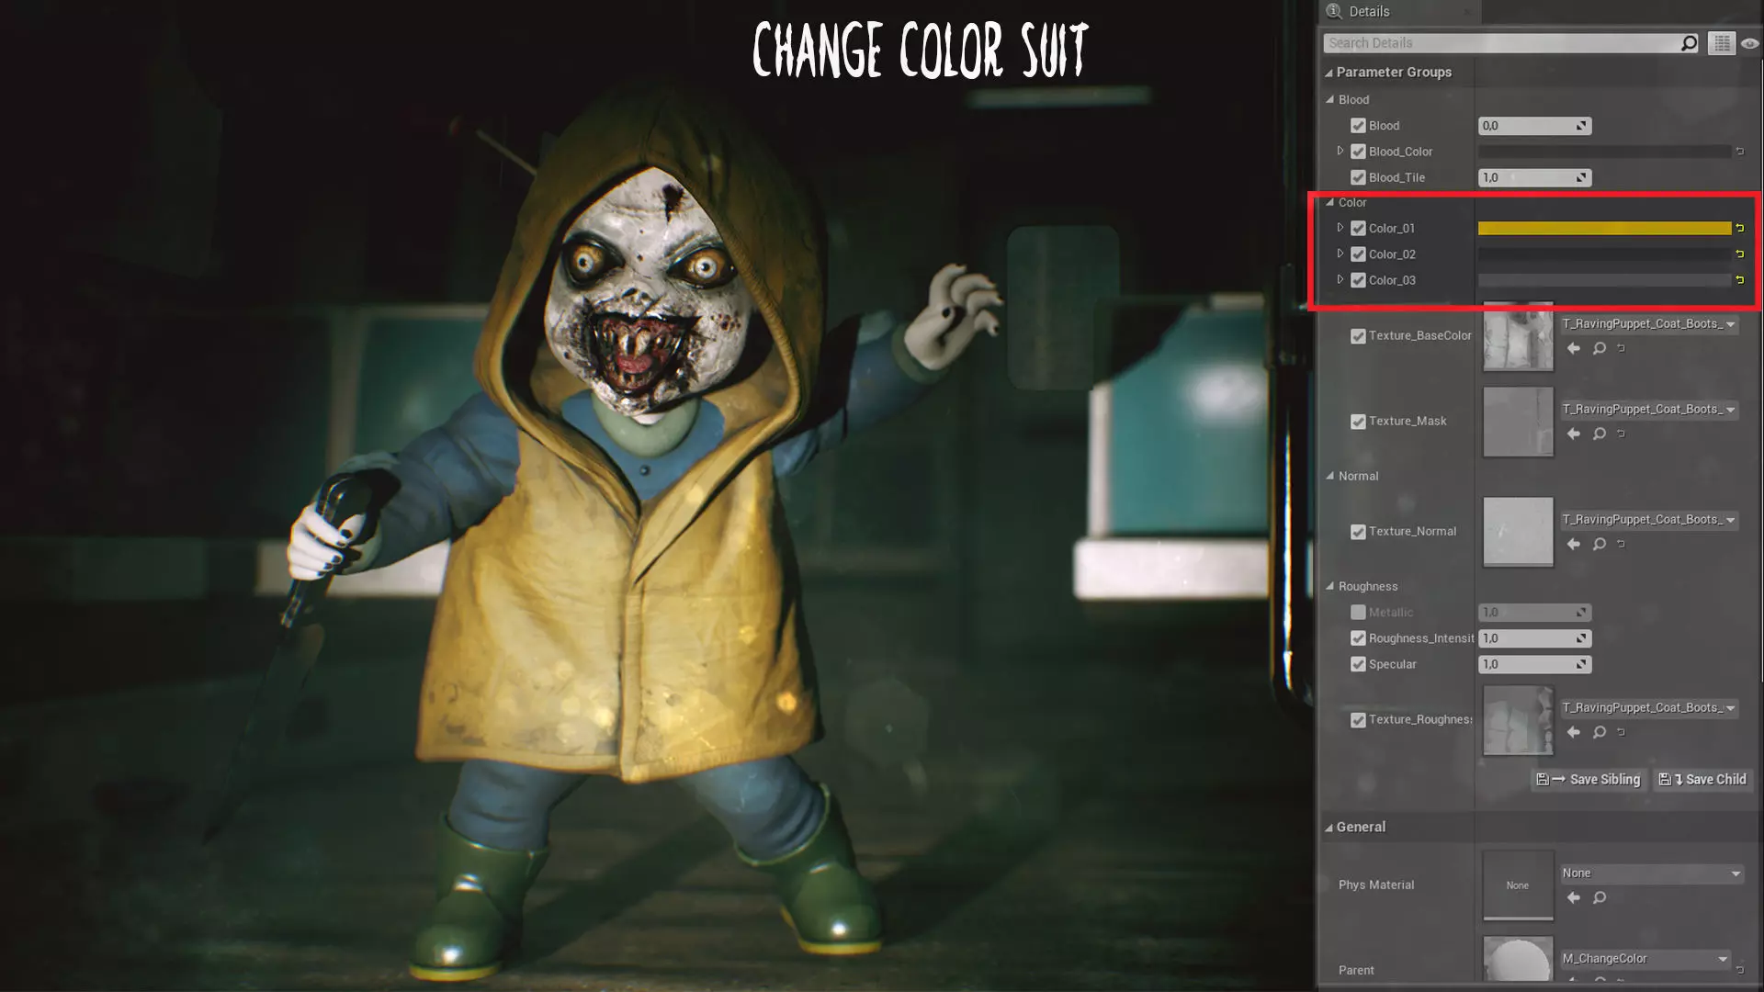This screenshot has width=1764, height=992.
Task: Expand Blood_Color channel values
Action: [1340, 151]
